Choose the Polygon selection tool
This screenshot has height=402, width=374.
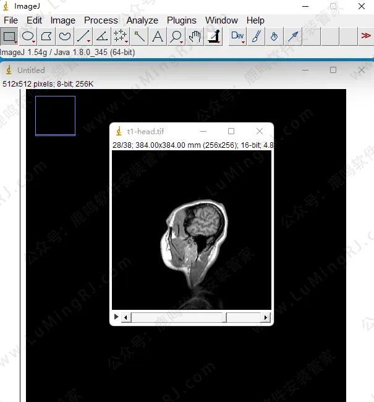[46, 36]
